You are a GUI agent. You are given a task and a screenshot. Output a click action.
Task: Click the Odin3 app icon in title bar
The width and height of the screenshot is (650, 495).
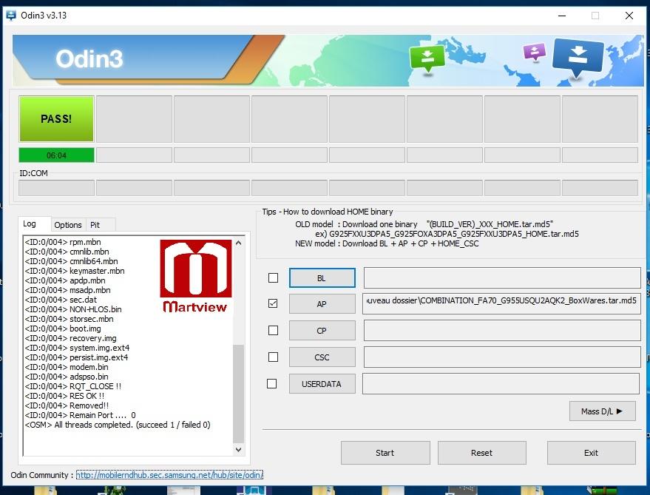point(11,16)
